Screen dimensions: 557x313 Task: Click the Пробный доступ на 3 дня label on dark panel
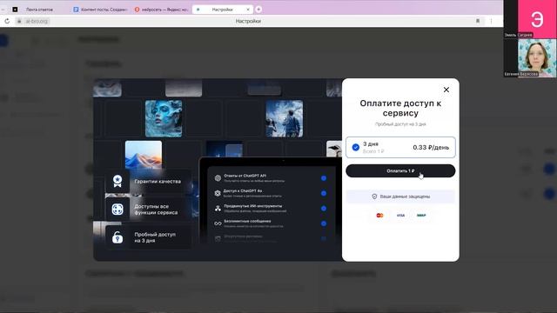[155, 237]
